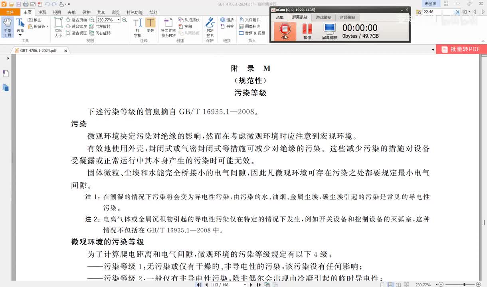Go to the previous page button
The height and width of the screenshot is (287, 487).
coord(206,285)
